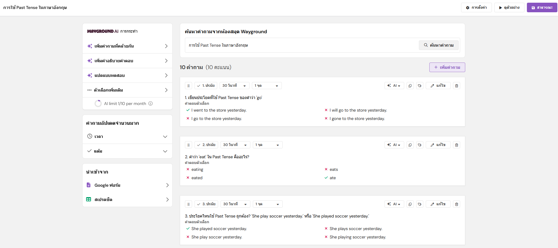Click the สาธารณะ publish button
The width and height of the screenshot is (558, 248).
pos(542,7)
